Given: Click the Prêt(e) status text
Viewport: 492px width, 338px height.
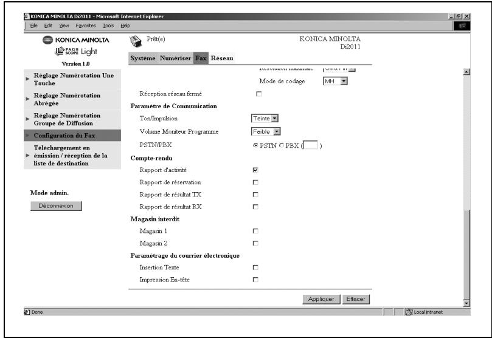Looking at the screenshot, I should [156, 39].
